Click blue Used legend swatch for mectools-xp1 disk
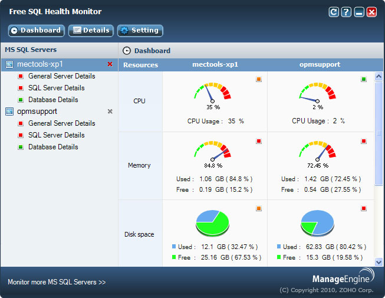The height and width of the screenshot is (298, 385). click(x=174, y=246)
